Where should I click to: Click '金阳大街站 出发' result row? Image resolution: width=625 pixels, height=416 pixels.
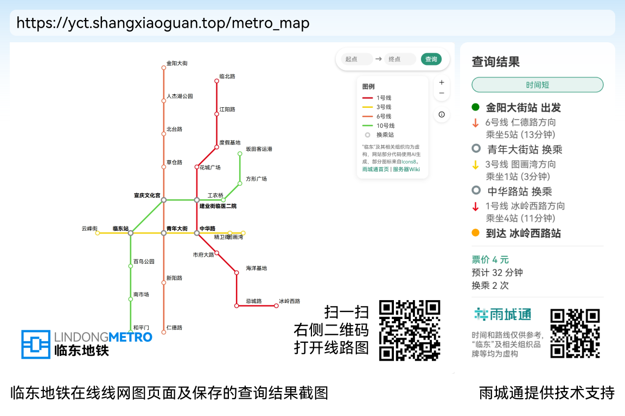(x=516, y=107)
